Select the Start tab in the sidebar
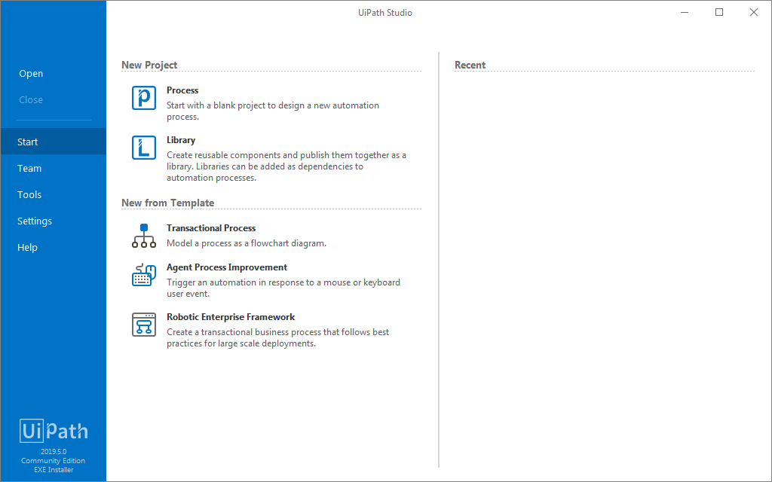The width and height of the screenshot is (772, 482). (x=54, y=142)
